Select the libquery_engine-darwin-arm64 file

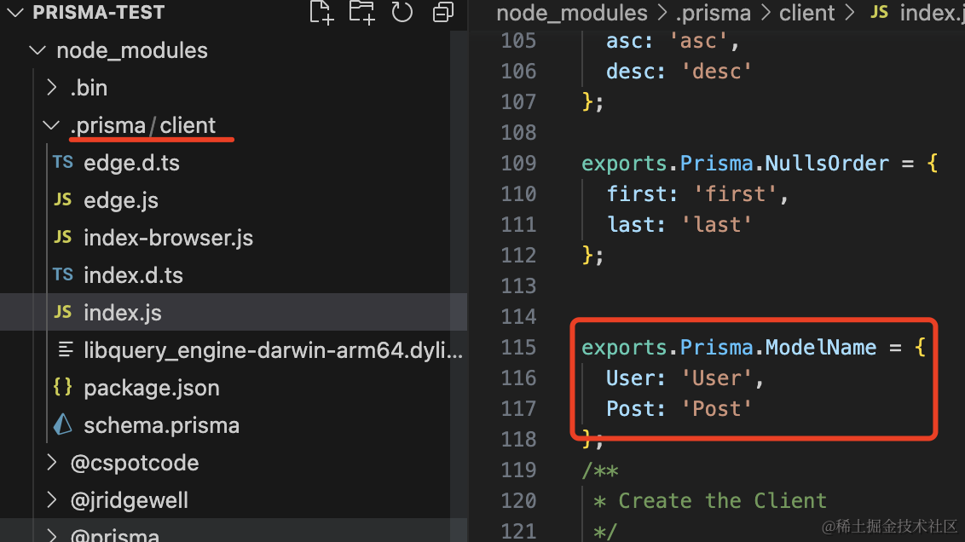273,350
